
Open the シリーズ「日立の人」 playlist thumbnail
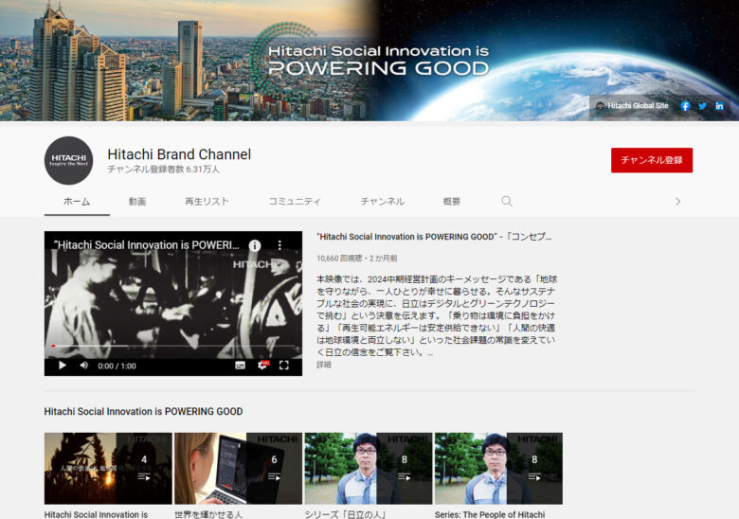369,469
